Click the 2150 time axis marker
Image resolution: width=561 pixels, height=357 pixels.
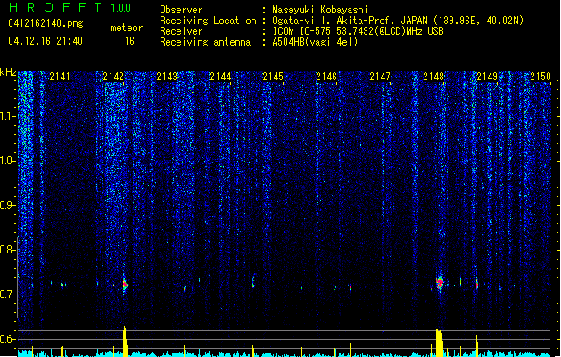pos(540,77)
